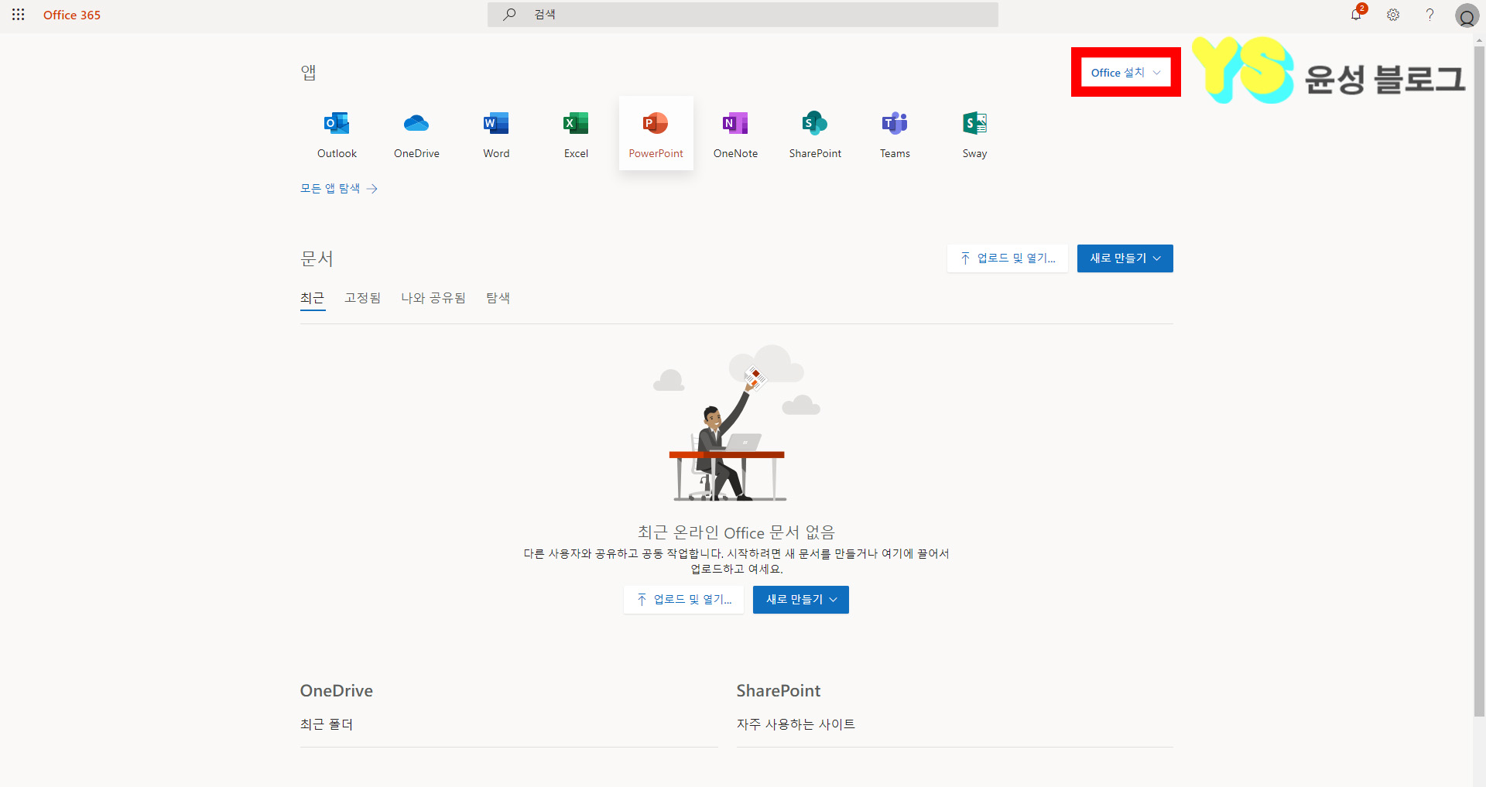Expand top 새로 만들기 dropdown
The height and width of the screenshot is (787, 1486).
(1125, 258)
